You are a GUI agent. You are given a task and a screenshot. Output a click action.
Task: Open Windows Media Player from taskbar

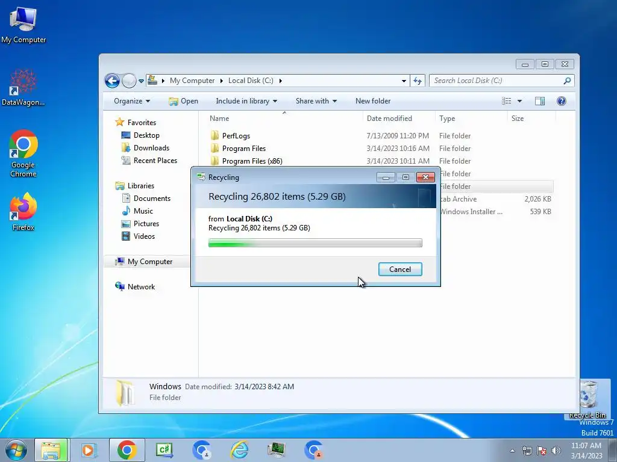89,450
